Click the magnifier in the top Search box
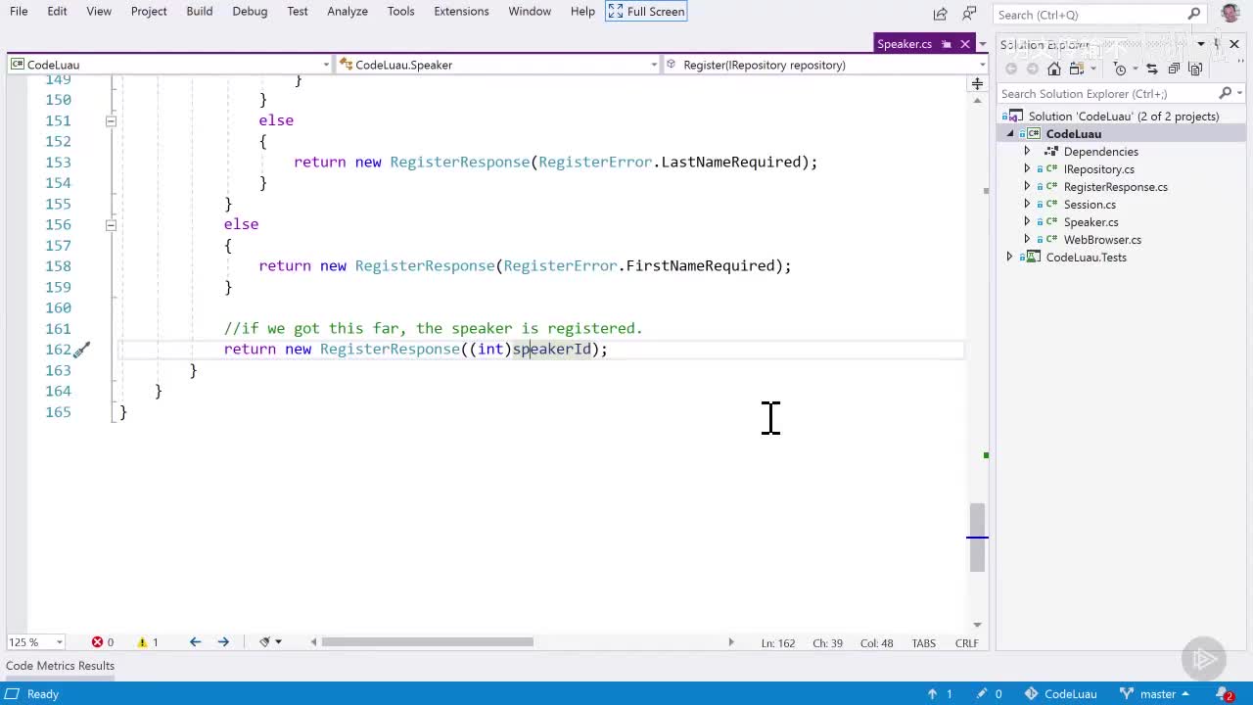 (1194, 14)
